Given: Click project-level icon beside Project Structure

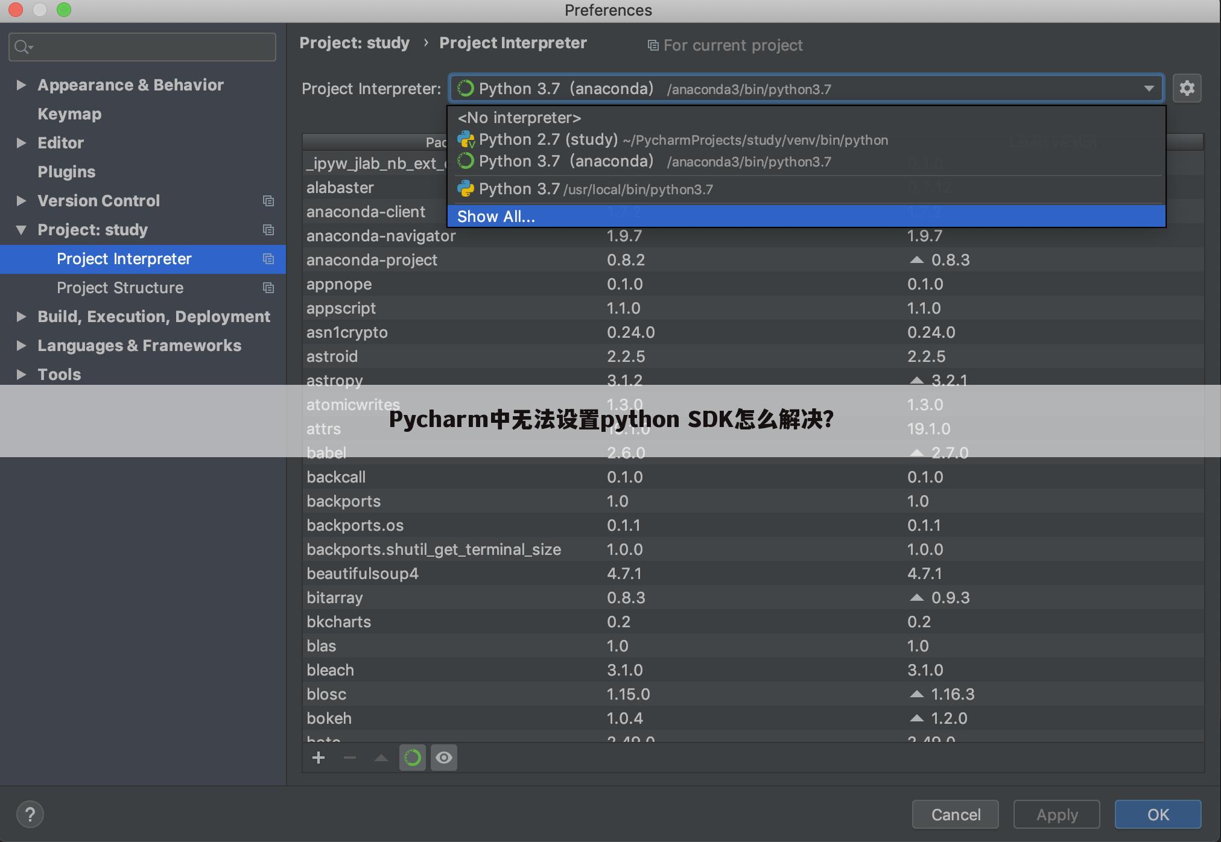Looking at the screenshot, I should pyautogui.click(x=268, y=288).
